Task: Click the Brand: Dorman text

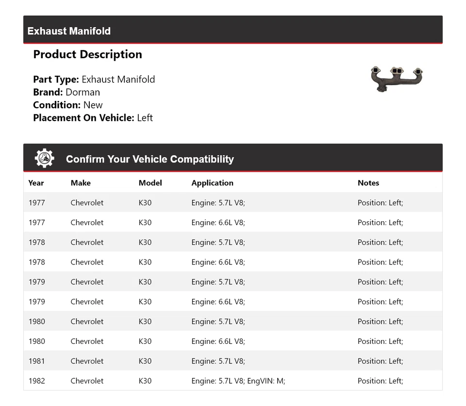Action: 67,92
